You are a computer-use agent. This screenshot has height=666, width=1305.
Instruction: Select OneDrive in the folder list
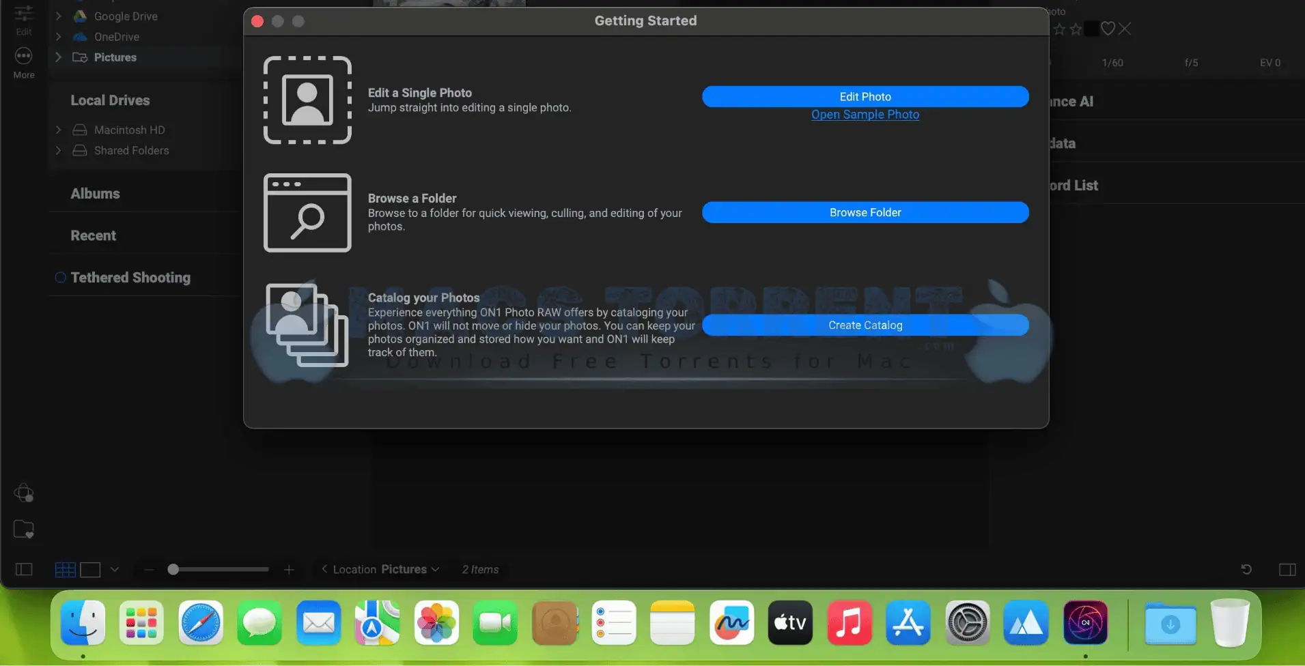point(117,36)
